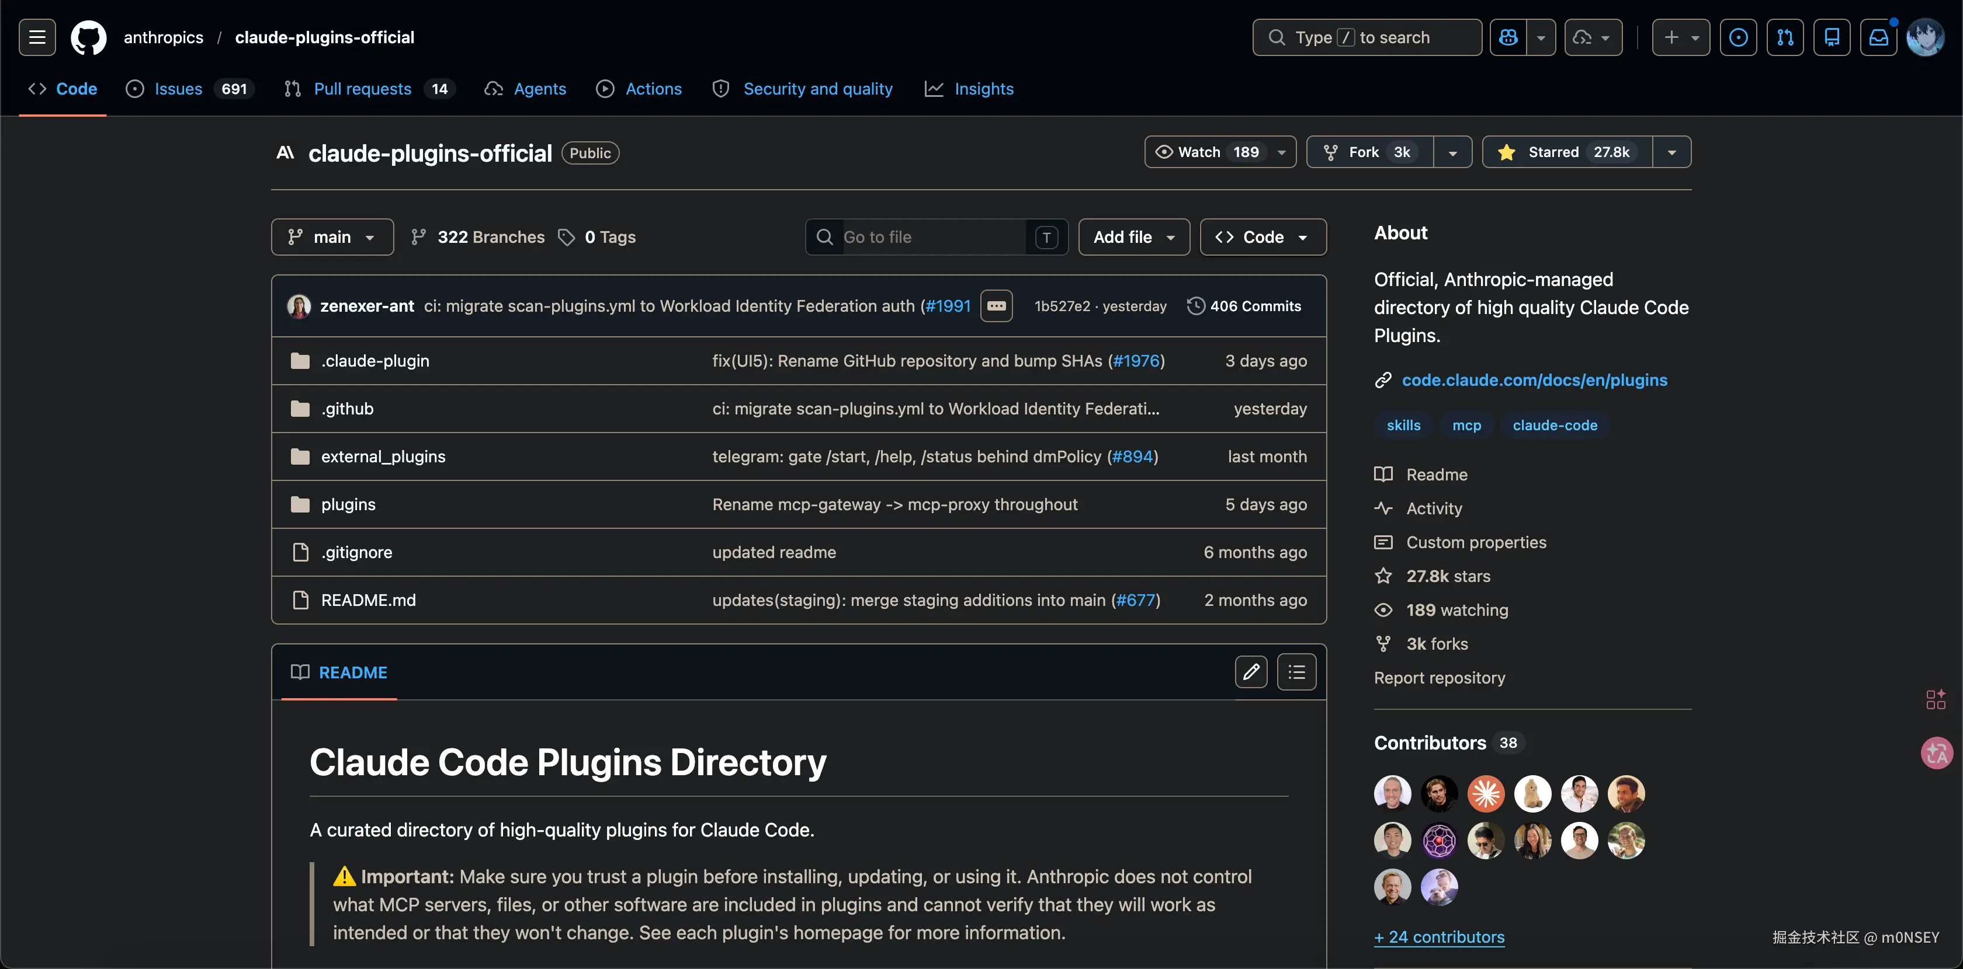Click the Report repository link
This screenshot has height=969, width=1963.
pos(1440,678)
